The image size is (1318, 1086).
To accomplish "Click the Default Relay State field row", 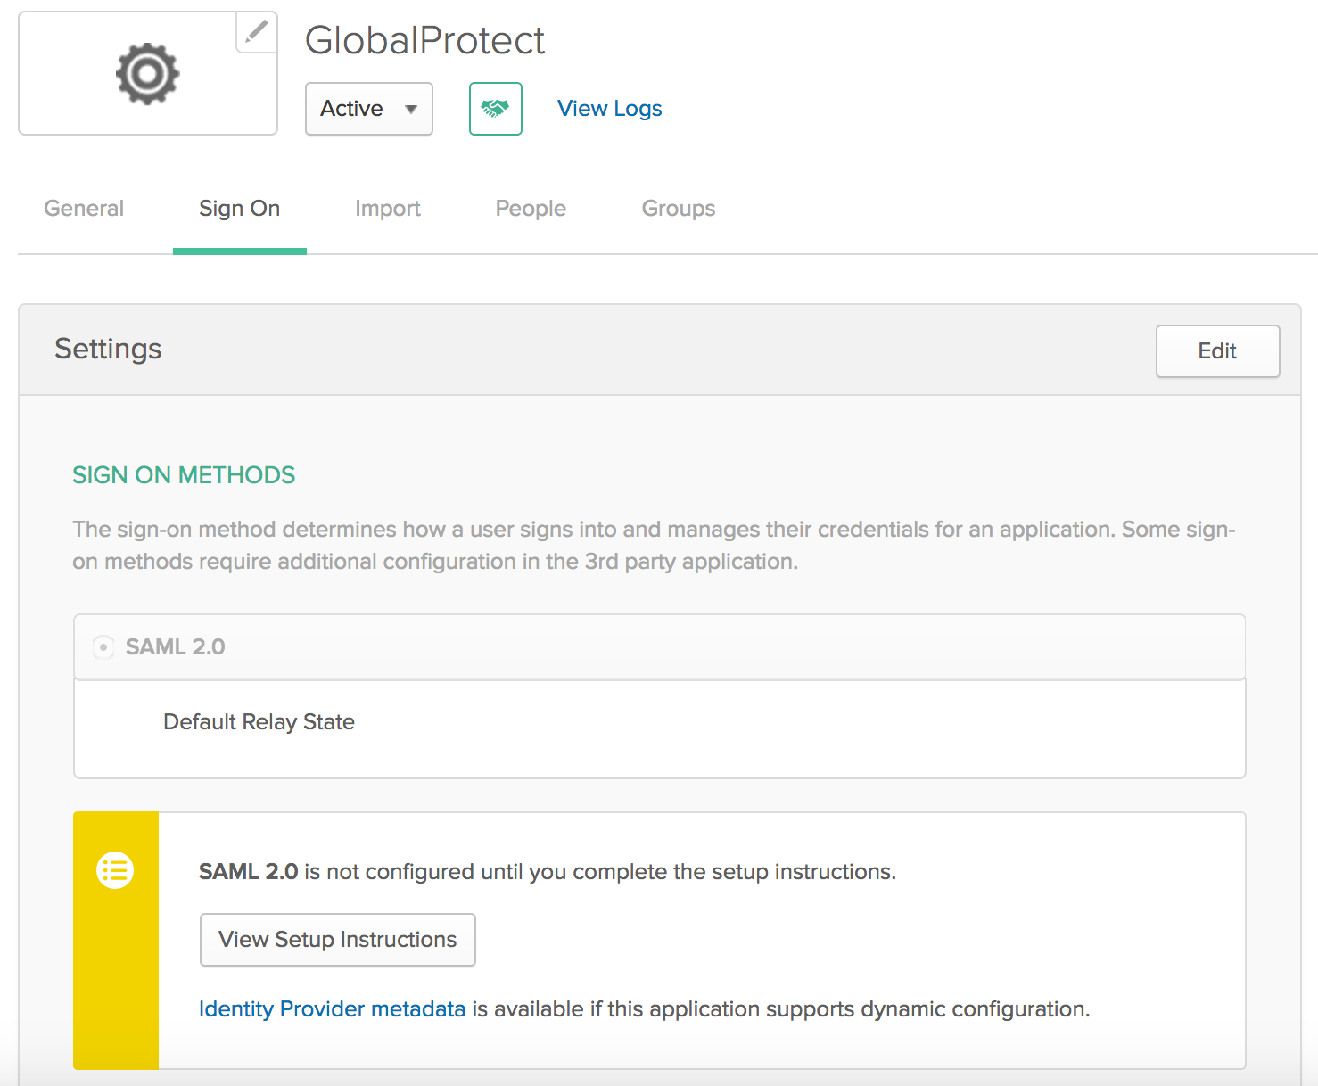I will (259, 722).
